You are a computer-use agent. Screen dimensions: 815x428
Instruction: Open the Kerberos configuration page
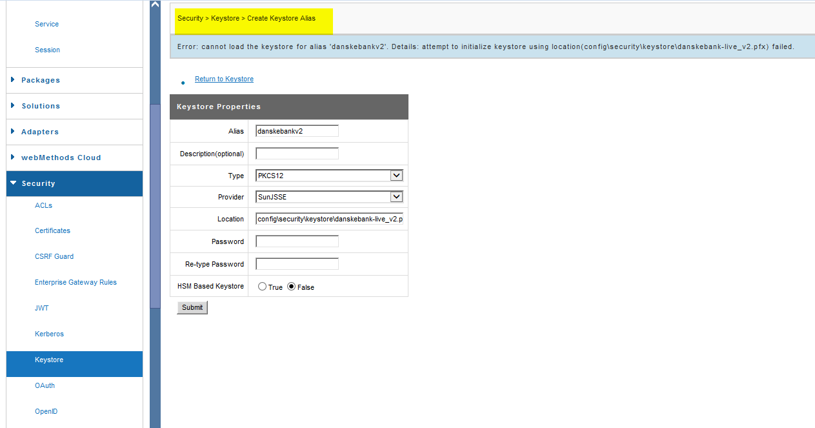pyautogui.click(x=49, y=334)
